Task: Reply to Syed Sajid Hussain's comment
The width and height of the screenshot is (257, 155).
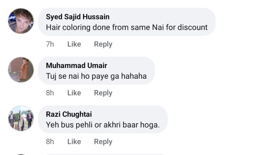Action: [103, 44]
